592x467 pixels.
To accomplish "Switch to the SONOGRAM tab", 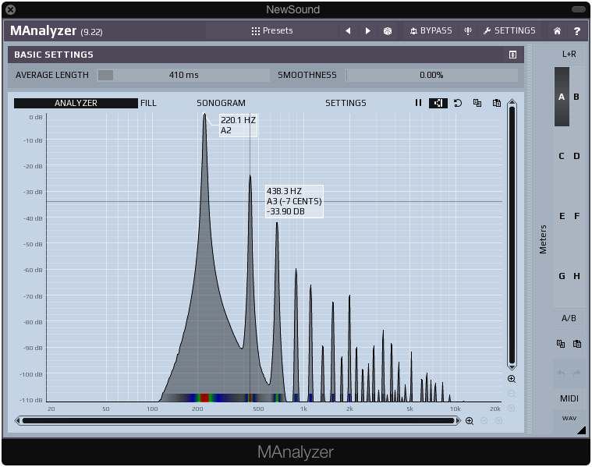I will (221, 103).
